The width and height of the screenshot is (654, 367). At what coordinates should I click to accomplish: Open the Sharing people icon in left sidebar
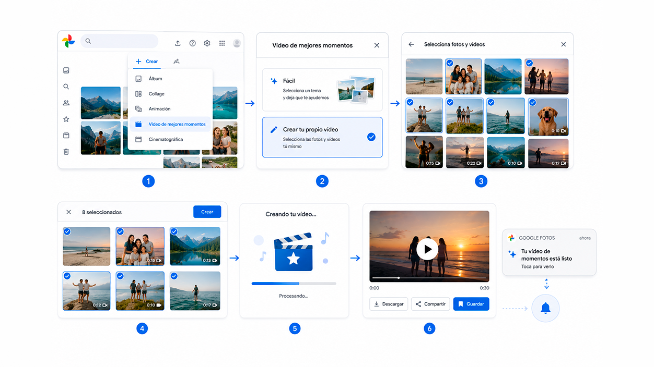coord(66,103)
